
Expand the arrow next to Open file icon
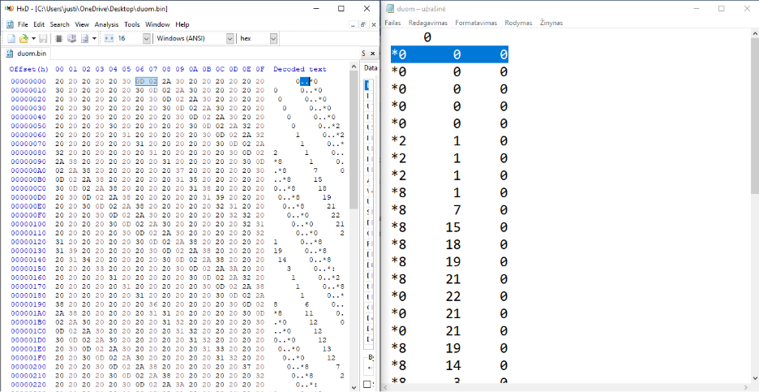click(x=32, y=38)
